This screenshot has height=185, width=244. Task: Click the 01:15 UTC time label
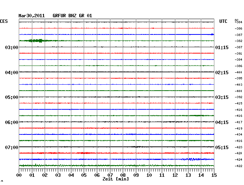222,47
